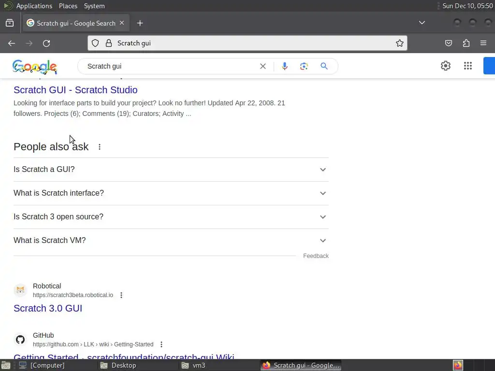The width and height of the screenshot is (495, 371).
Task: Click the Firefox icon in bottom panel tray
Action: pyautogui.click(x=458, y=365)
